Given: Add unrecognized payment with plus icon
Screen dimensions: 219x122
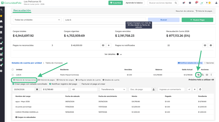Looking at the screenshot, I should (109, 45).
